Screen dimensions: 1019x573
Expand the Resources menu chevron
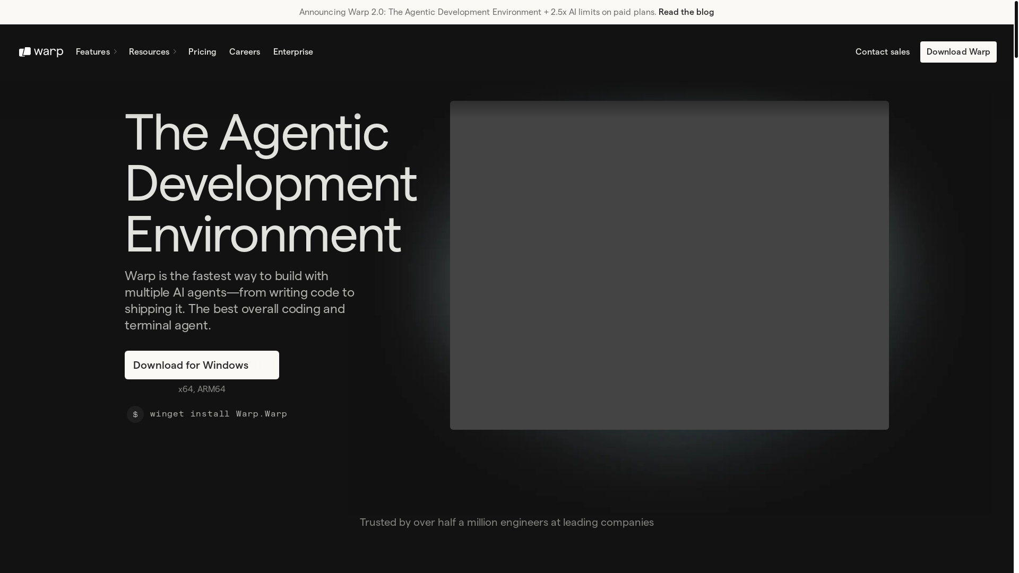pyautogui.click(x=175, y=52)
